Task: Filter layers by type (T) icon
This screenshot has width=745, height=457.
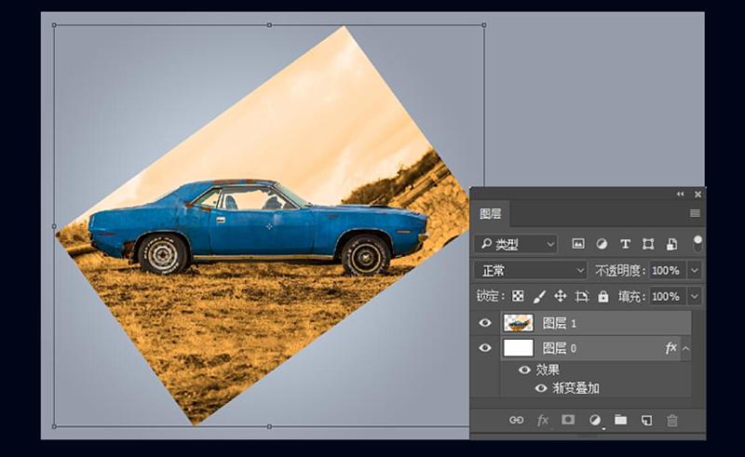Action: (x=625, y=244)
